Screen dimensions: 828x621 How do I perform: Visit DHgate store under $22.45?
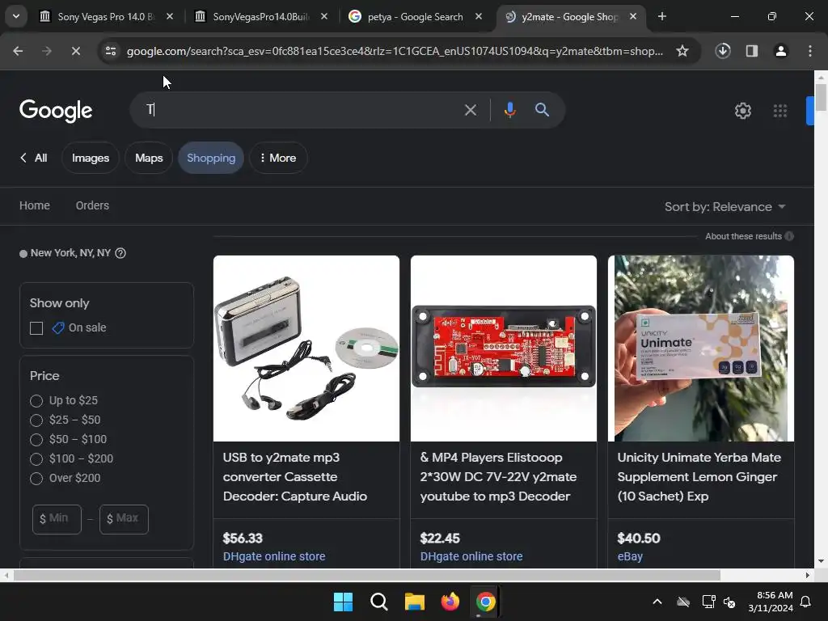click(x=471, y=556)
